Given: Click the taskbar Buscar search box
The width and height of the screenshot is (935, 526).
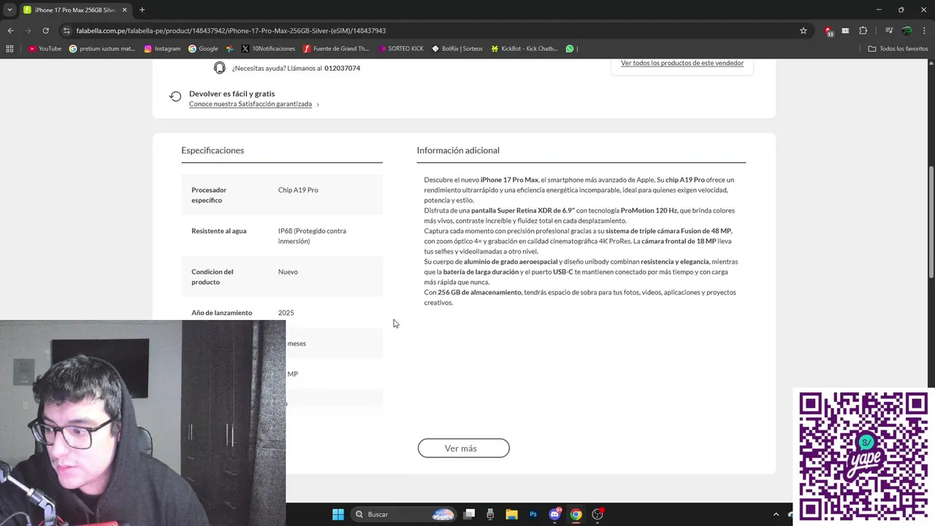Looking at the screenshot, I should (404, 514).
